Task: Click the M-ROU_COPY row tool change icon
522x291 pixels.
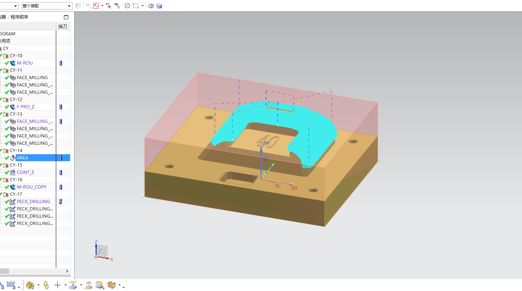Action: coord(61,187)
